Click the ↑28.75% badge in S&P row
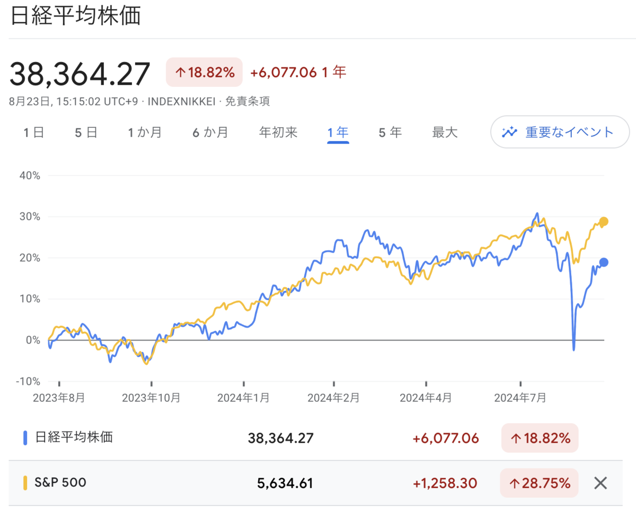This screenshot has width=636, height=511. point(539,483)
